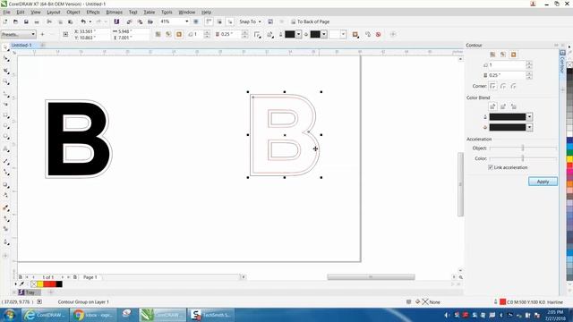Screen dimensions: 573x322
Task: Select Linear contour colors icon
Action: [x=492, y=106]
